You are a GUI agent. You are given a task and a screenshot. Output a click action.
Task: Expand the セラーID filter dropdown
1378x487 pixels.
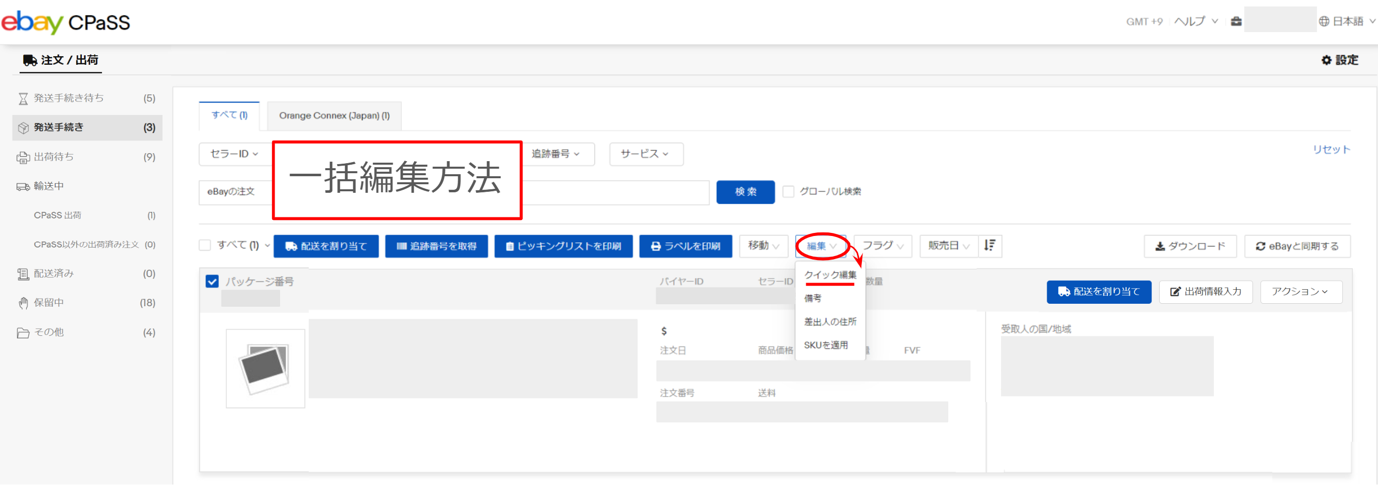tap(234, 154)
